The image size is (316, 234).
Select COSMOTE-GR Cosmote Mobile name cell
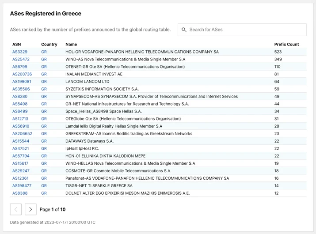pyautogui.click(x=118, y=171)
